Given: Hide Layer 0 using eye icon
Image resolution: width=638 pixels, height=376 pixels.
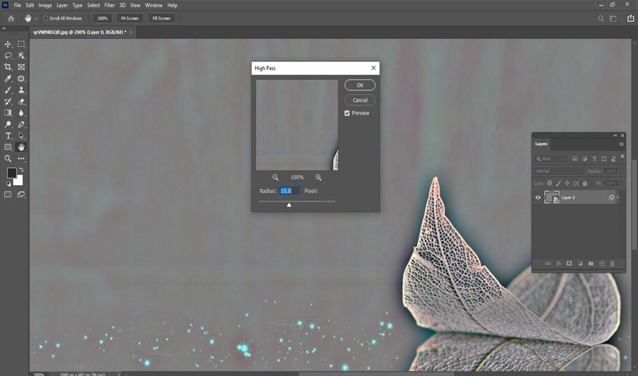Looking at the screenshot, I should pyautogui.click(x=538, y=198).
